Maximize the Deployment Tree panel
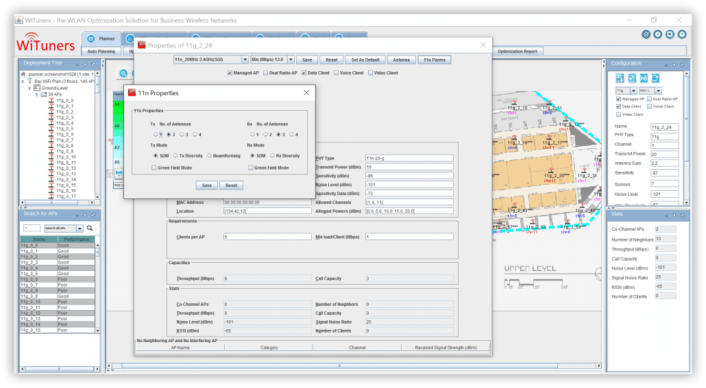The width and height of the screenshot is (706, 388). pos(85,64)
